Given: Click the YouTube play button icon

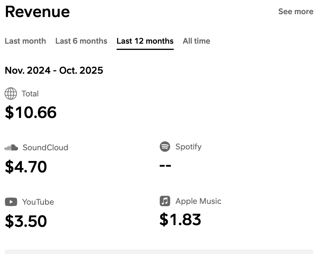Looking at the screenshot, I should 11,202.
